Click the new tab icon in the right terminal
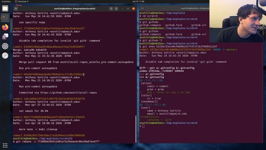The width and height of the screenshot is (266, 150). [142, 8]
